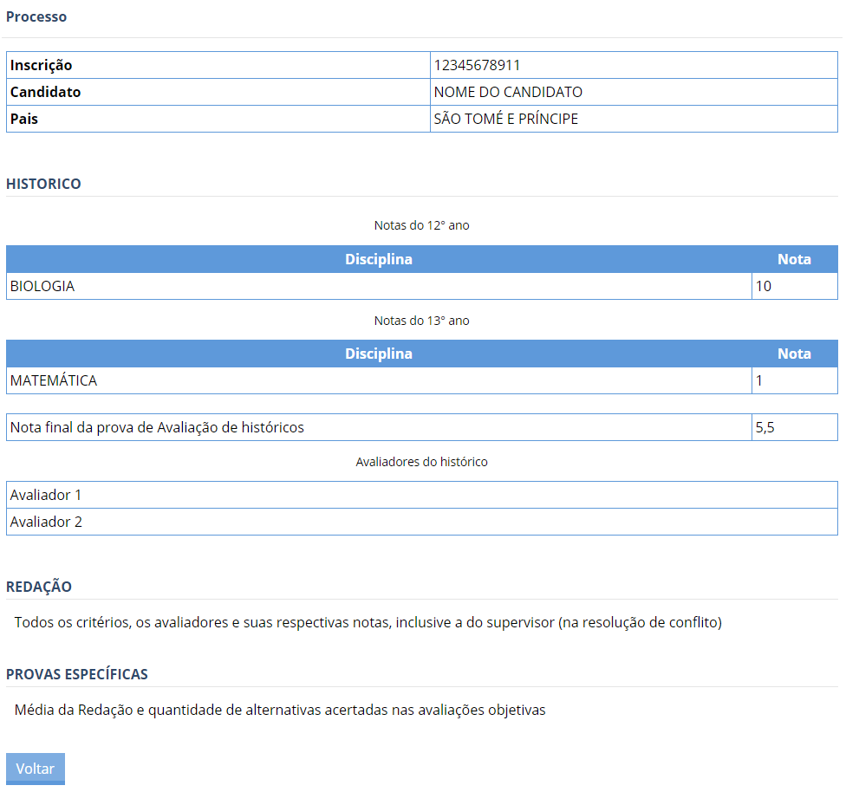846x792 pixels.
Task: Click the Processo section heading
Action: (x=36, y=16)
